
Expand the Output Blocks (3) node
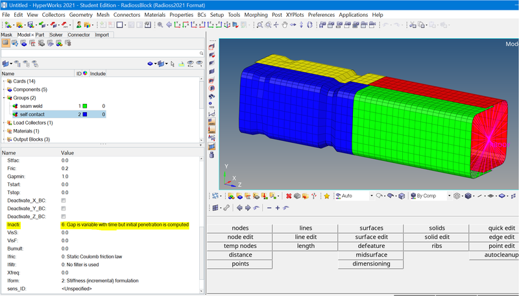(x=5, y=140)
